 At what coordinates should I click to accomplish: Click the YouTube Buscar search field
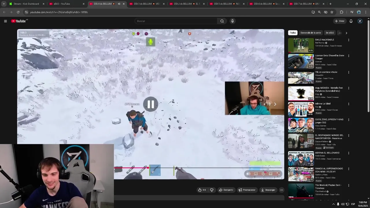176,21
